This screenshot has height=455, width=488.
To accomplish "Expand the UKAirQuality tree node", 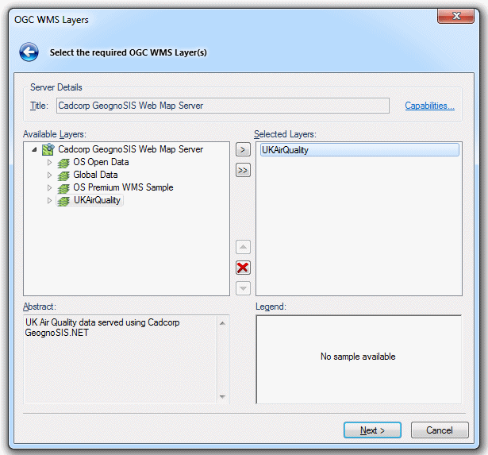I will click(49, 200).
